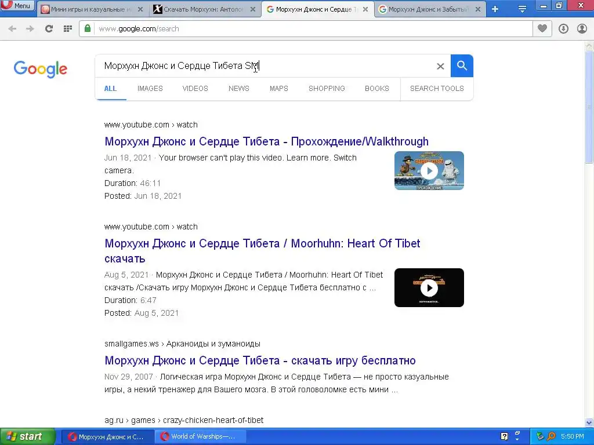594x445 pixels.
Task: Open the user account icon
Action: click(x=582, y=29)
